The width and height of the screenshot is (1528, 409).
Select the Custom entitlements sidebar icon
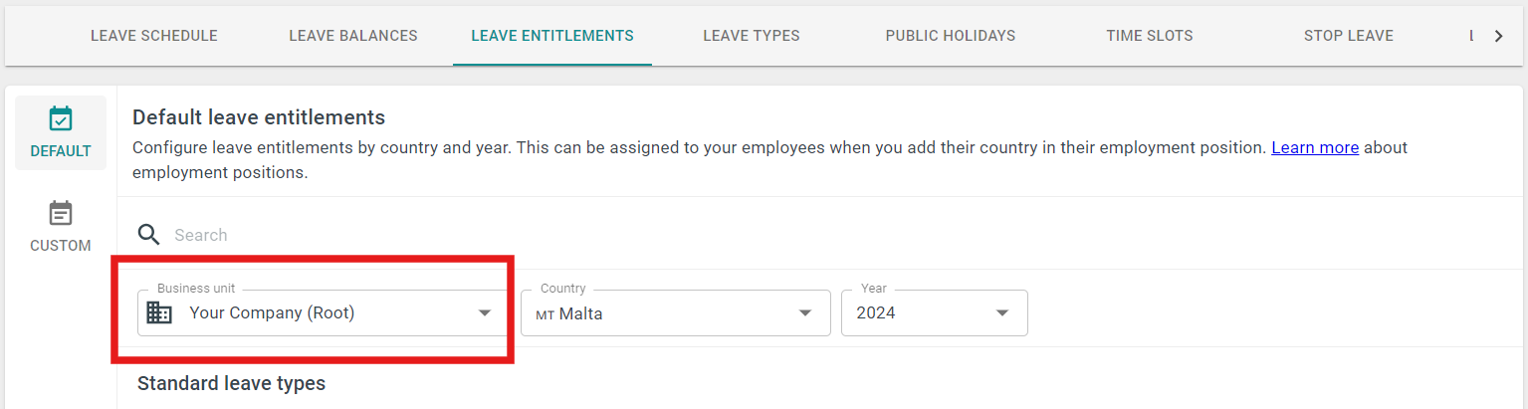point(61,214)
